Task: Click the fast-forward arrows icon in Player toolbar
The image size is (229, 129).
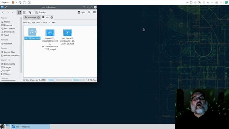Action: click(x=187, y=3)
